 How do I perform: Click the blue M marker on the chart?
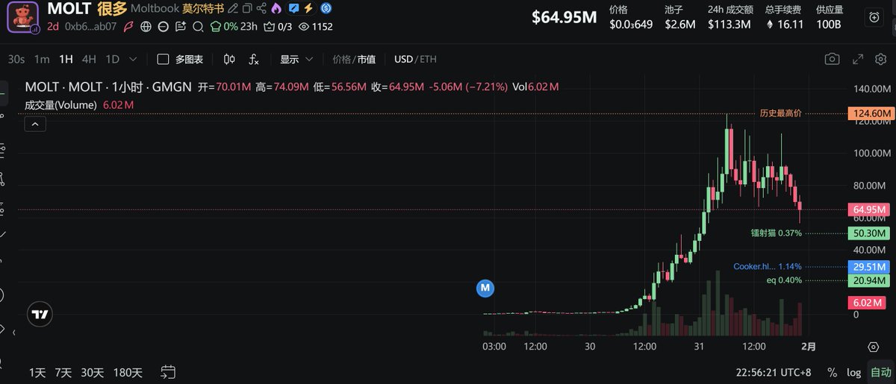(x=485, y=287)
